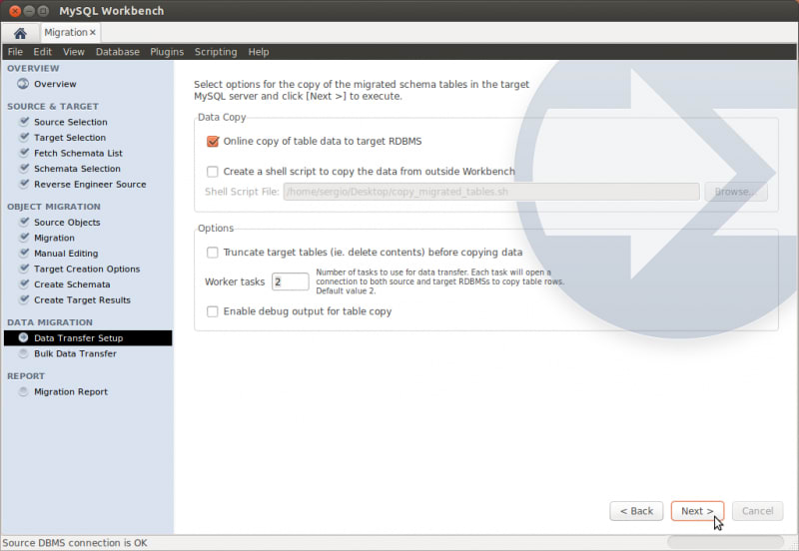Click the Cancel button
799x551 pixels.
tap(758, 511)
